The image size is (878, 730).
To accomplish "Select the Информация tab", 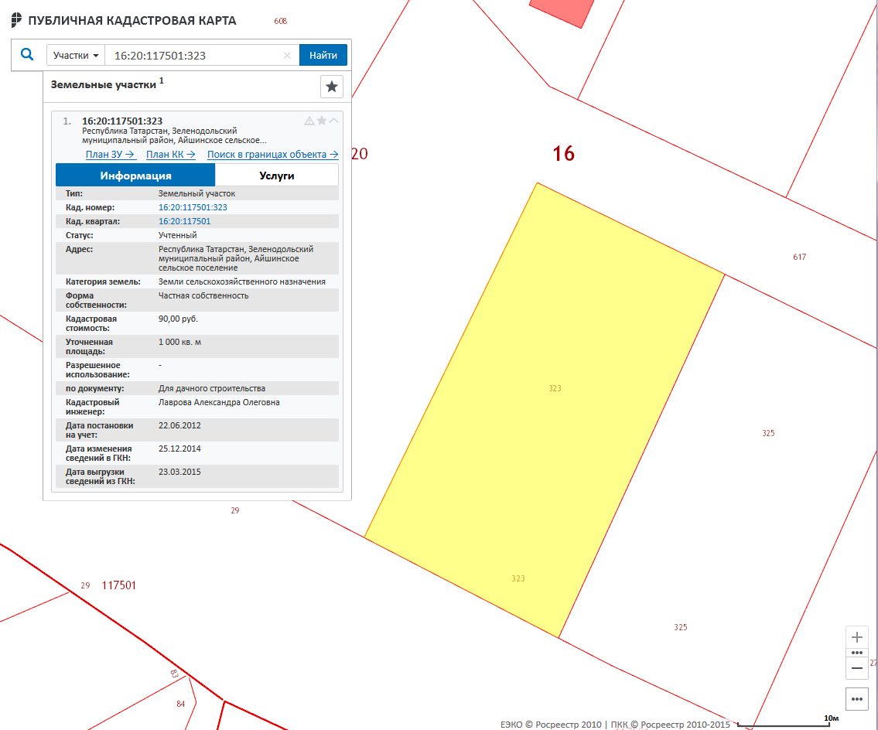I will [135, 176].
